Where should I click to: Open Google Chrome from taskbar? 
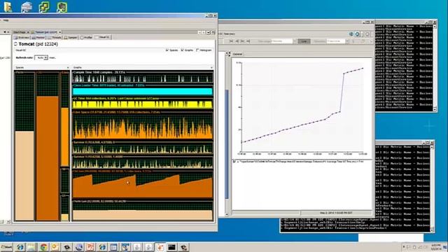pyautogui.click(x=43, y=247)
